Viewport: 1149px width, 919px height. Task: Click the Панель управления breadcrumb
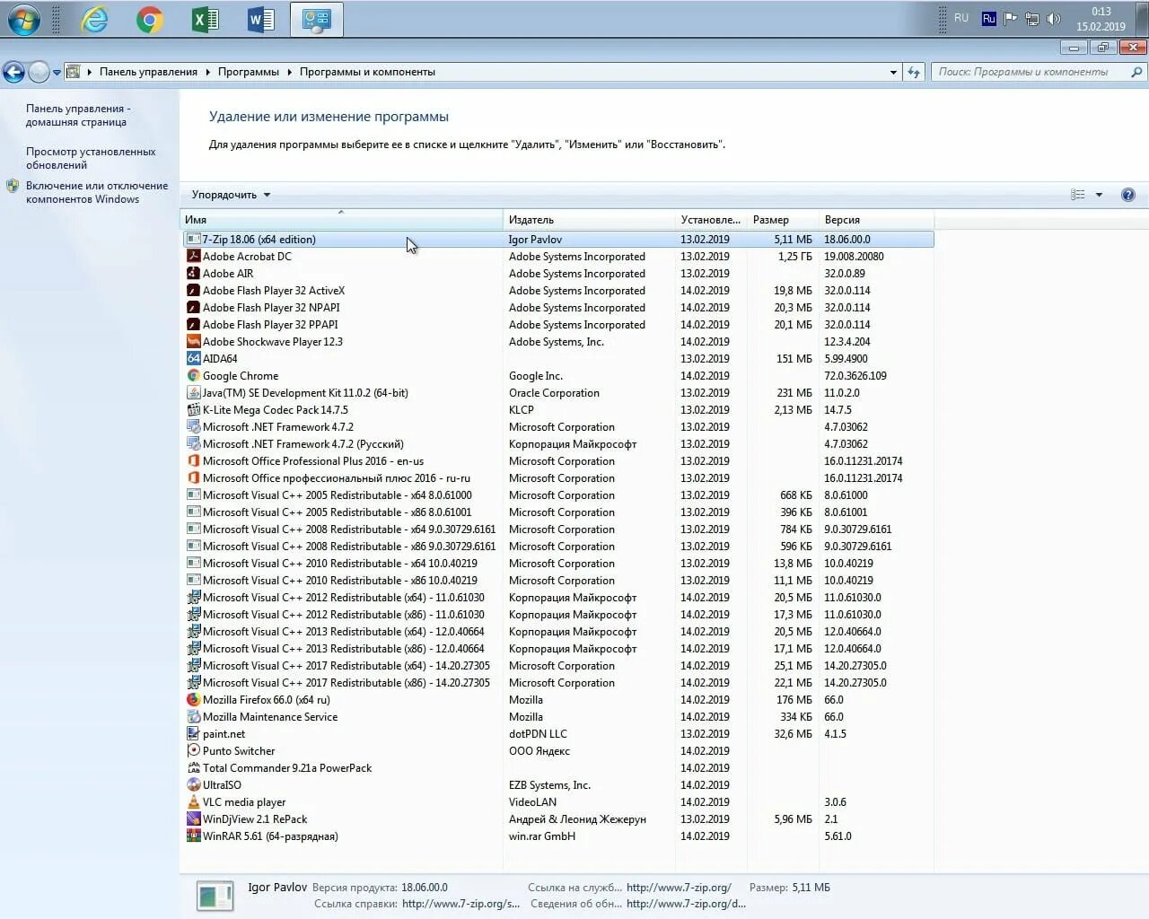point(148,72)
